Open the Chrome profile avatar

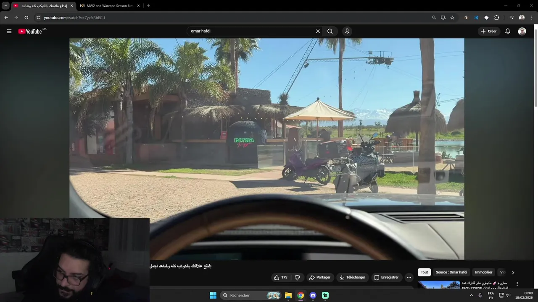tap(522, 18)
